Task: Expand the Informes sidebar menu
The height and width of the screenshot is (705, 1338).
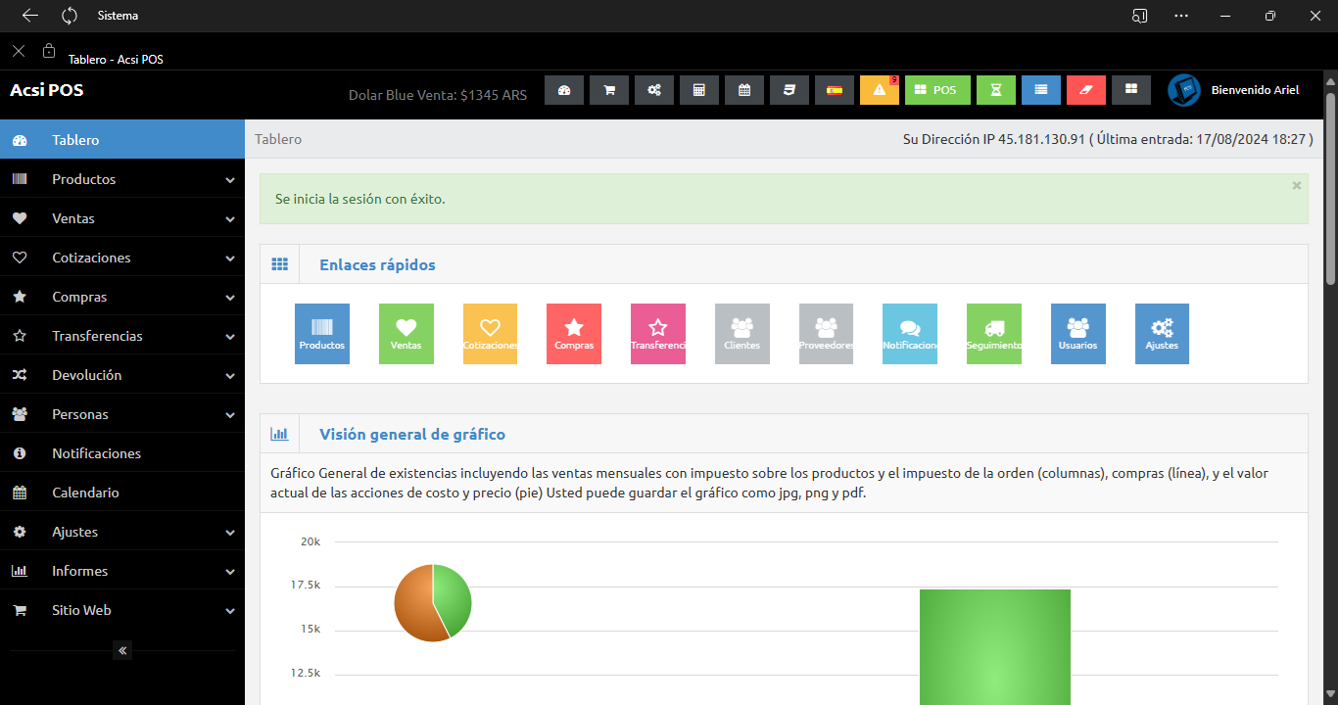Action: [x=121, y=571]
